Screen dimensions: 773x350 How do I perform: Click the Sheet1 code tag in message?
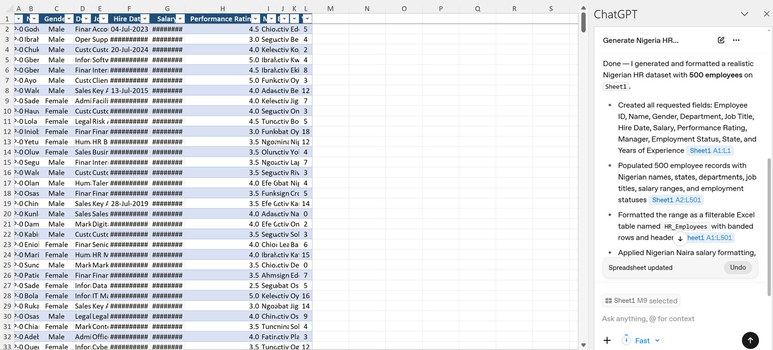pyautogui.click(x=616, y=87)
